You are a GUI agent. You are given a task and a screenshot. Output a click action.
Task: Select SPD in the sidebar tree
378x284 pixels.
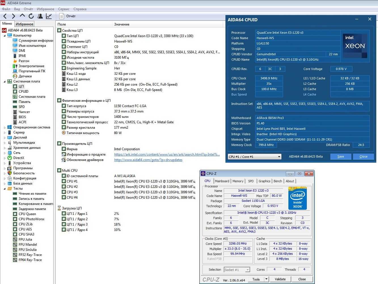click(x=22, y=107)
